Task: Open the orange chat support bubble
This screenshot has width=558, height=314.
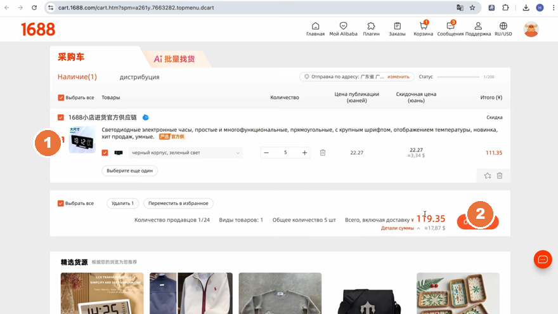Action: pyautogui.click(x=543, y=259)
